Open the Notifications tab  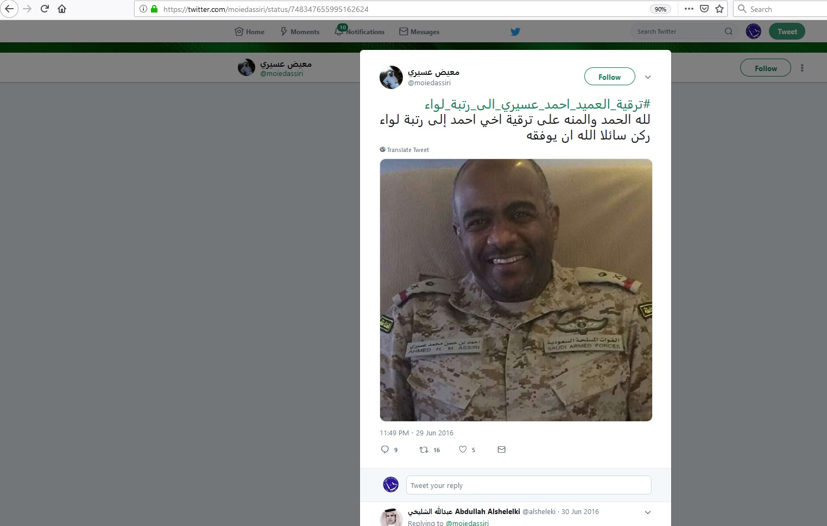359,31
